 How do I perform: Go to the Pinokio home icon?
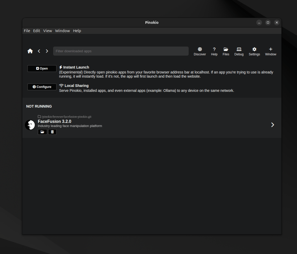tap(30, 51)
